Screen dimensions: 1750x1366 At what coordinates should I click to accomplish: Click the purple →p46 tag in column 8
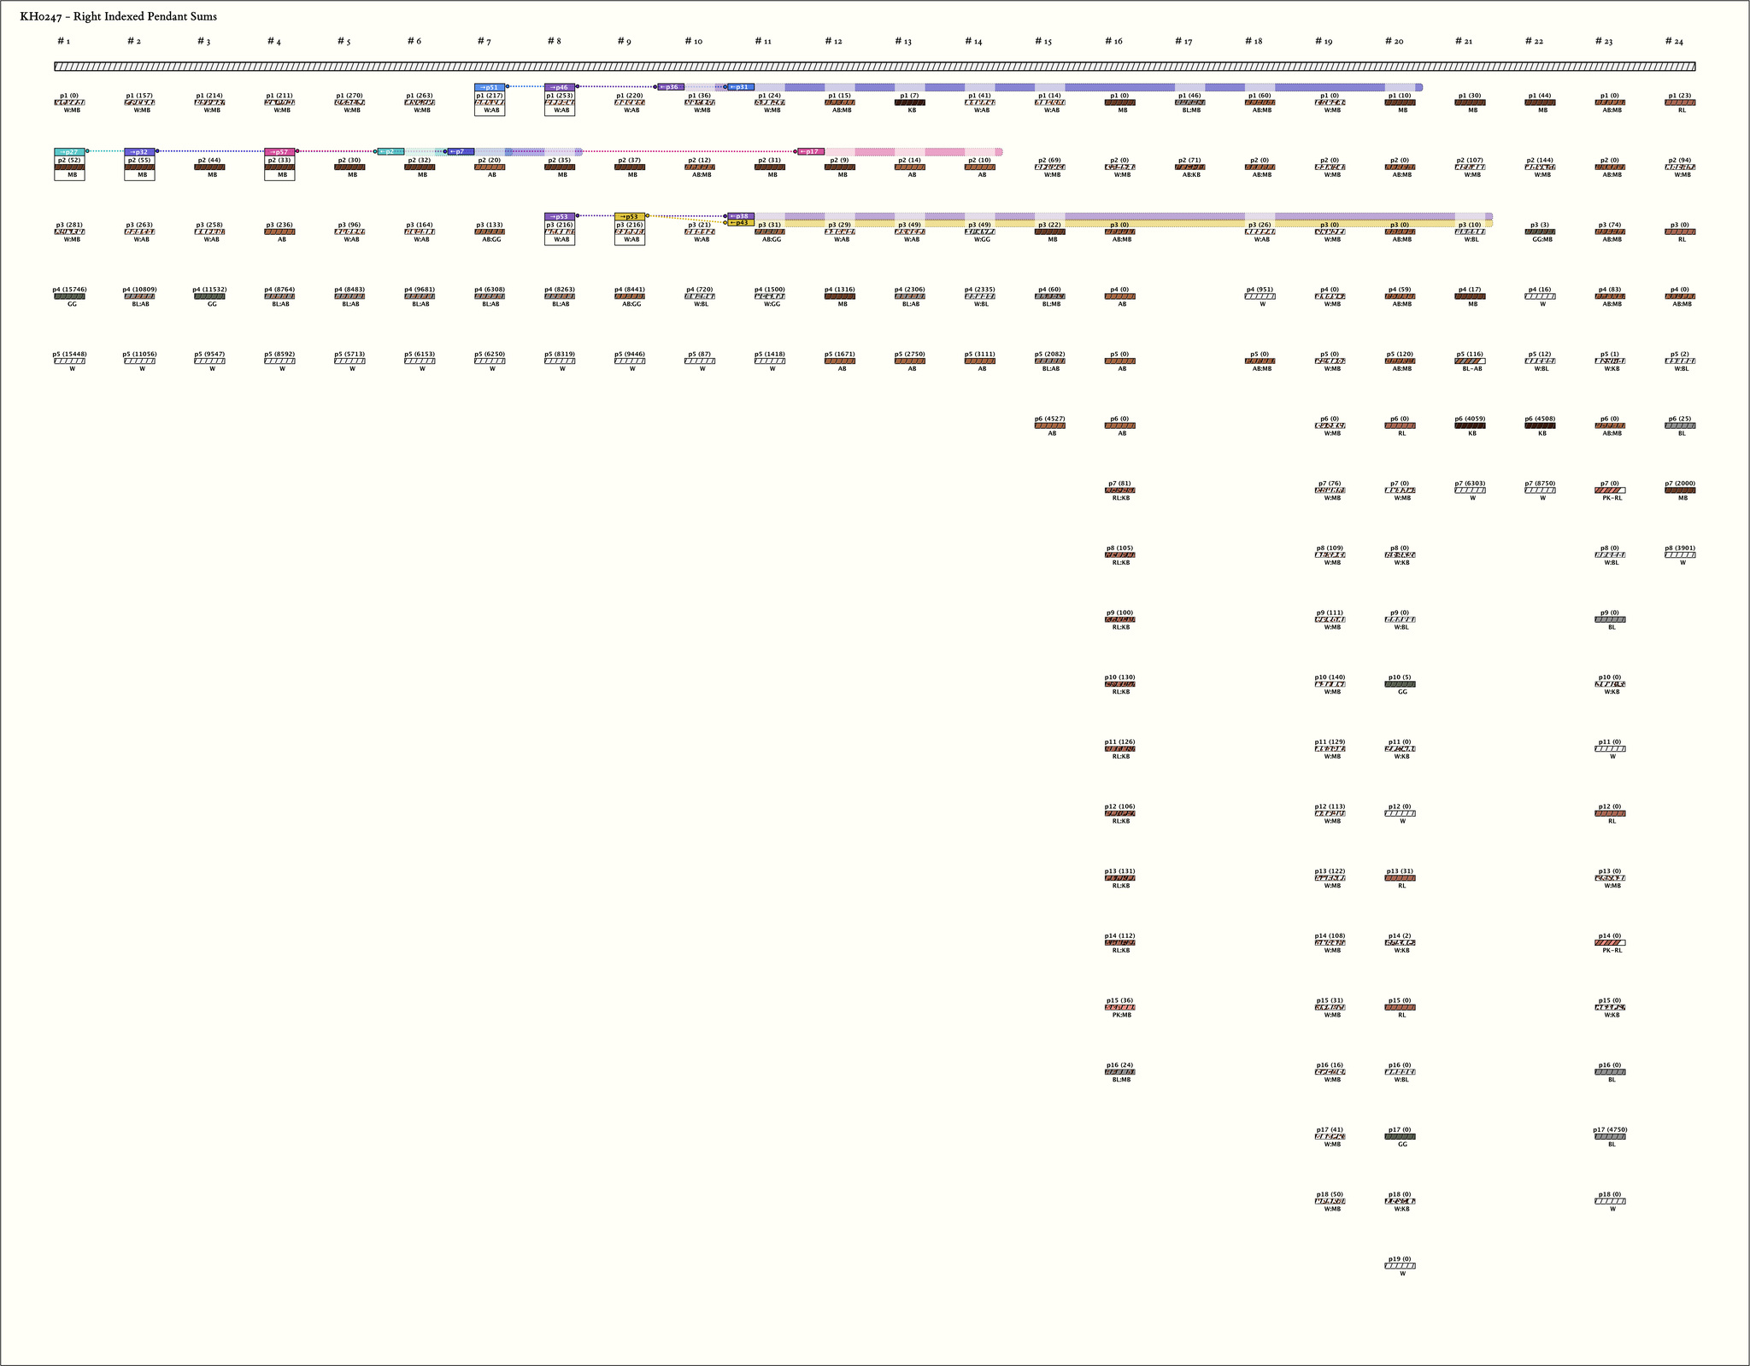coord(560,87)
